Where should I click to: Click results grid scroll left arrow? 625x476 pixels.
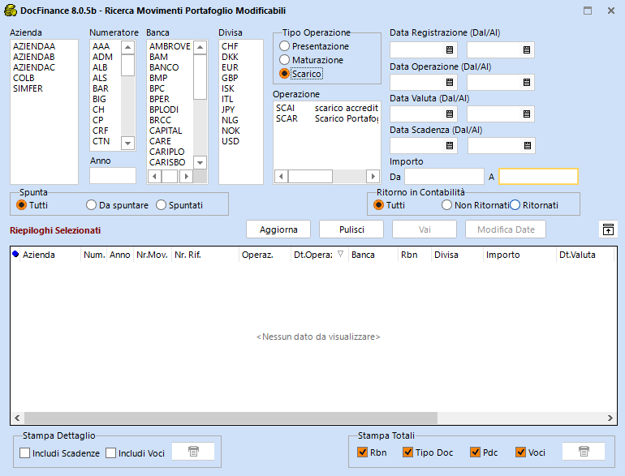tap(17, 418)
